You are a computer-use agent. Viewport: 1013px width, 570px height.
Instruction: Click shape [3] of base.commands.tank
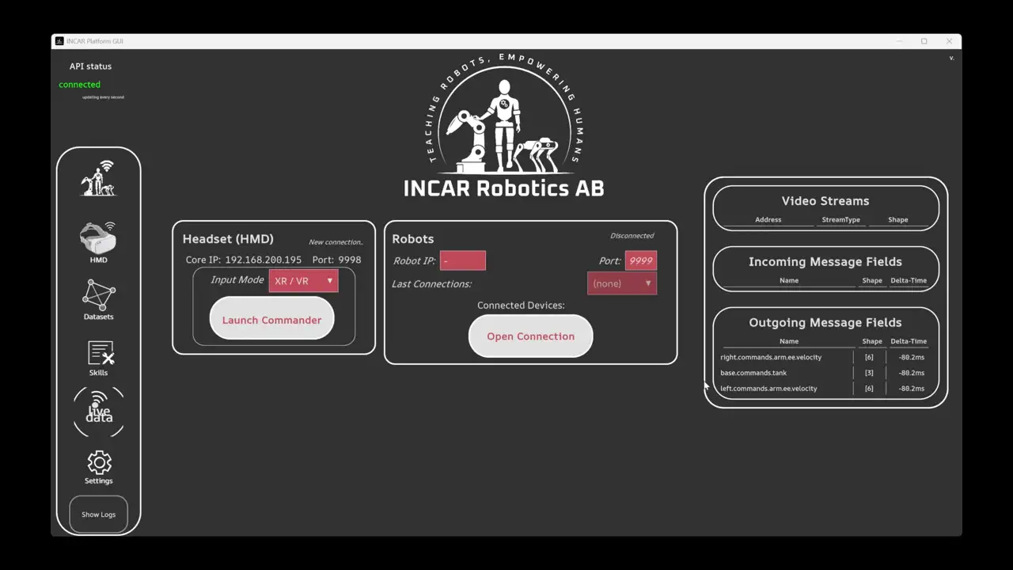[x=869, y=373]
